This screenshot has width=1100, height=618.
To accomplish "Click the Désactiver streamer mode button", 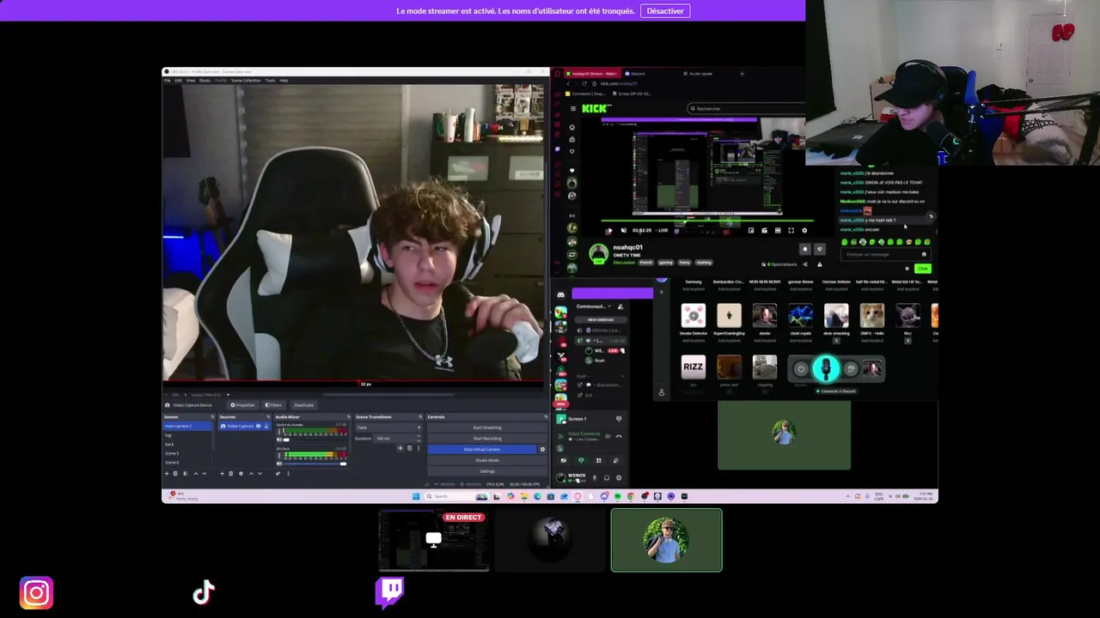I will tap(665, 11).
